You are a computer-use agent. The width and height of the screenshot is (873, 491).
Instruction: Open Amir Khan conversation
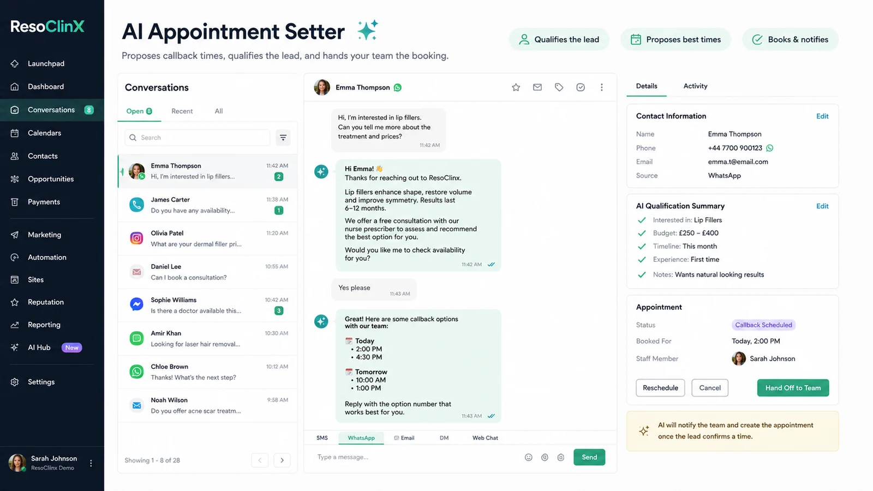[x=208, y=339]
